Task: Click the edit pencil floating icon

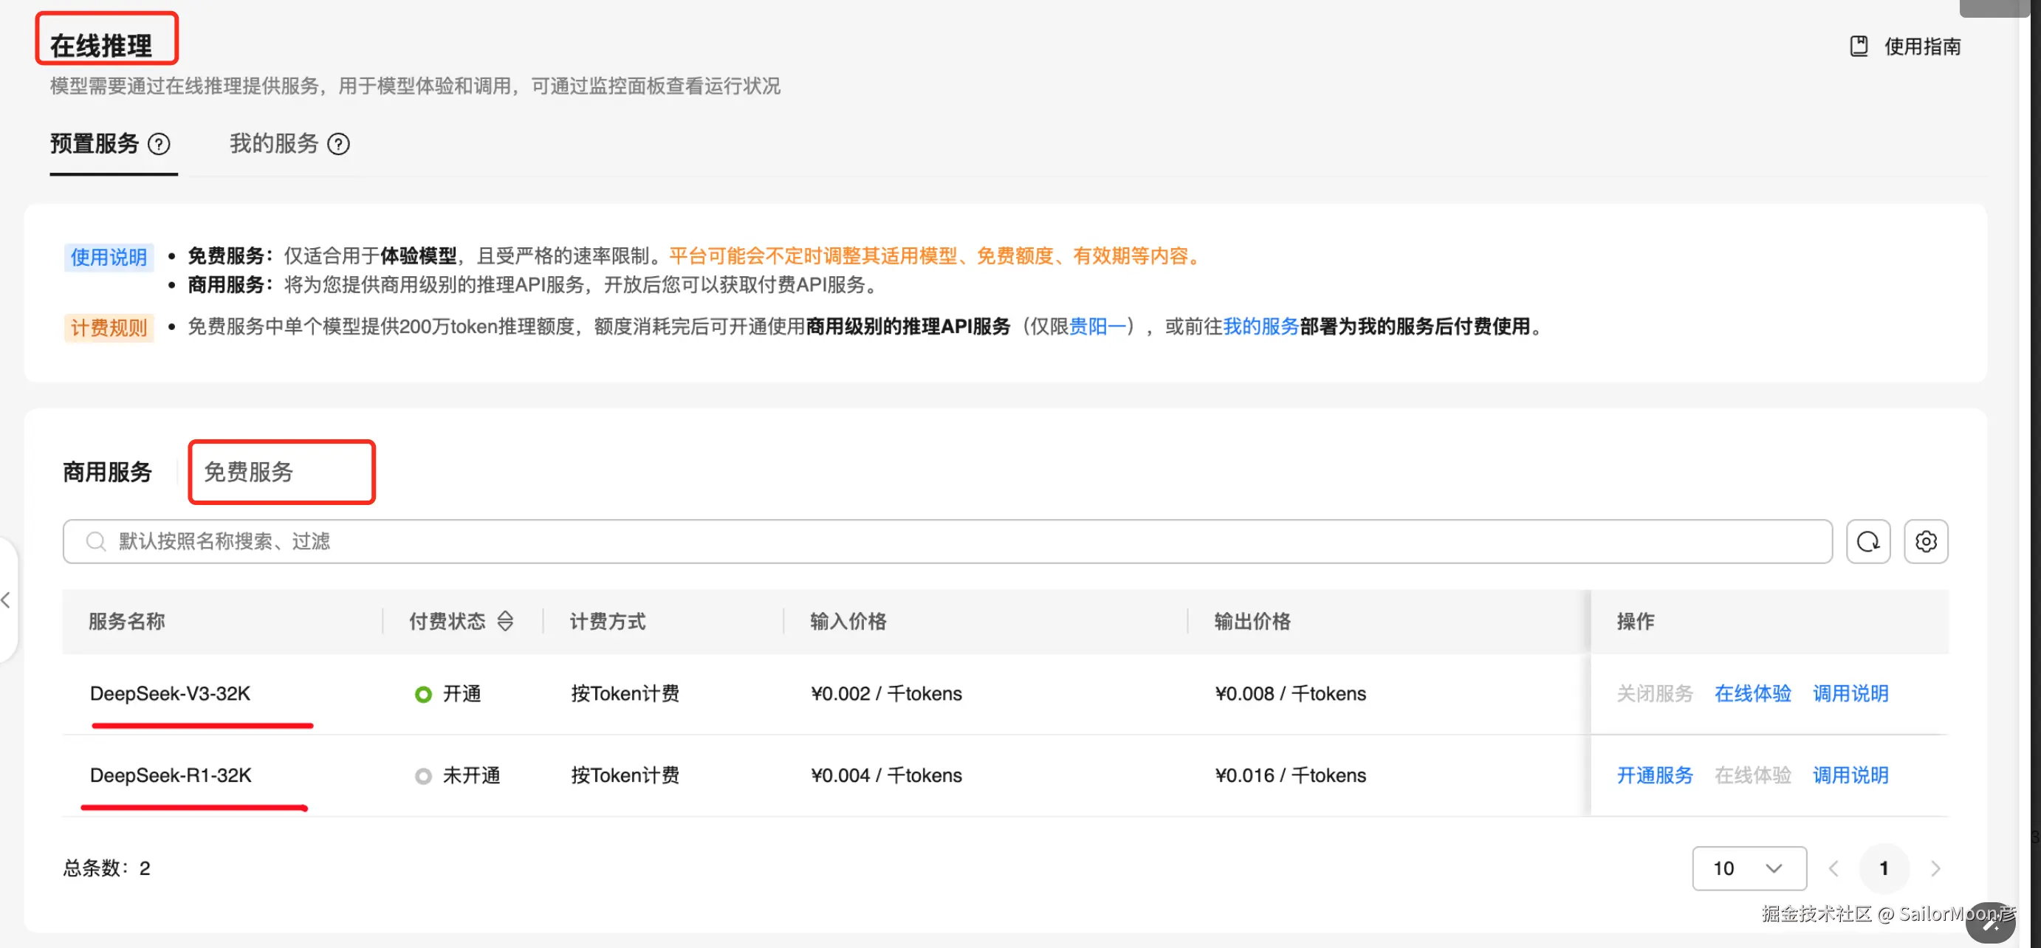Action: pos(1989,923)
